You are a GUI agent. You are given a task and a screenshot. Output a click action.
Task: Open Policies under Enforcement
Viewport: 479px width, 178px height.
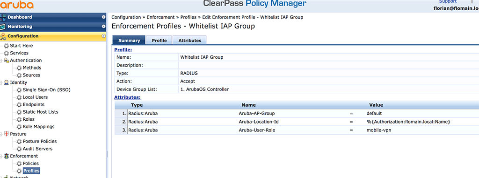coord(31,164)
